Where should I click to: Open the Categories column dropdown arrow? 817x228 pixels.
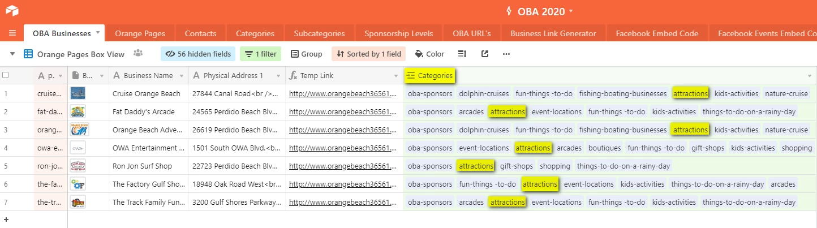pos(810,76)
